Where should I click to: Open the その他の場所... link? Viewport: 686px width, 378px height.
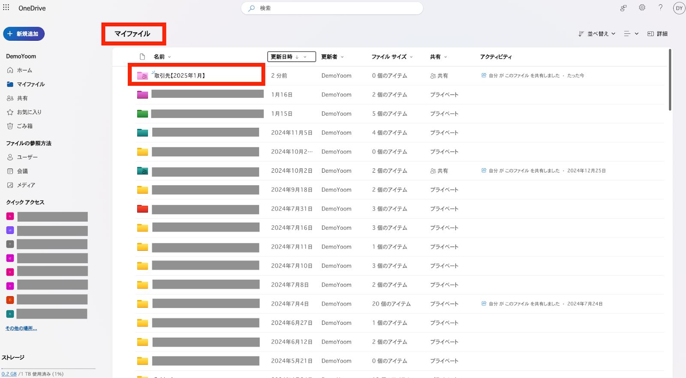point(21,328)
